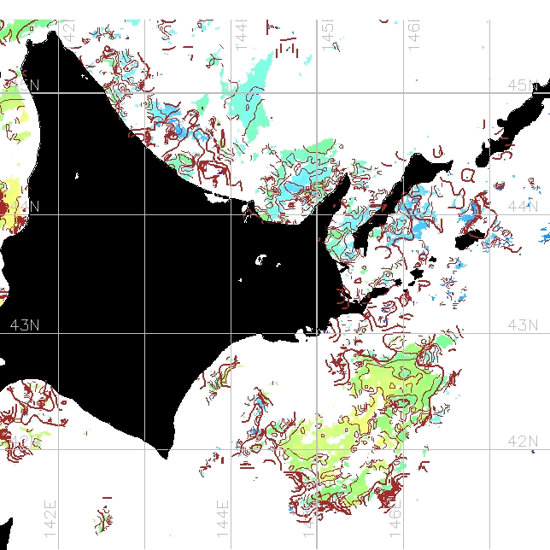Screen dimensions: 550x550
Task: Select the 44N label overlapping the yellow patch
Action: (x=25, y=207)
